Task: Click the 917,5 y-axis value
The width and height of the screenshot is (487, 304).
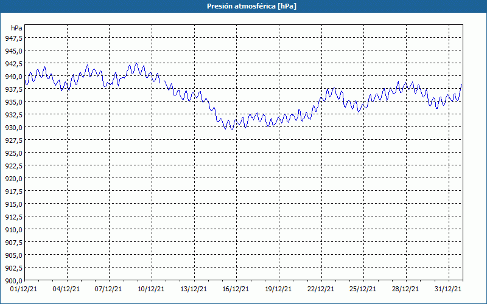Action: click(13, 192)
